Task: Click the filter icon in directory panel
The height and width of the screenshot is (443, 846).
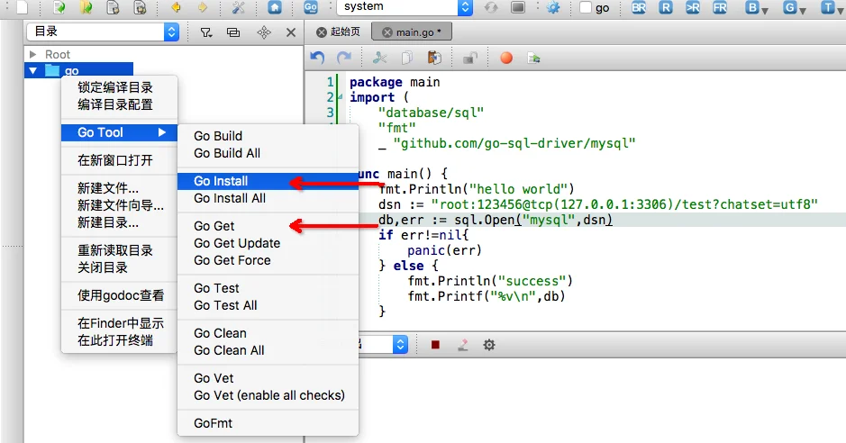Action: [x=205, y=32]
